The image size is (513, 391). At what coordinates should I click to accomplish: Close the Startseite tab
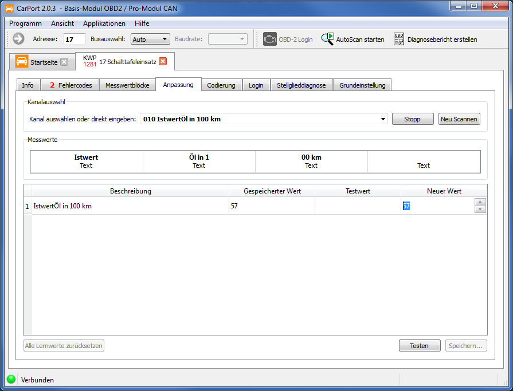64,62
